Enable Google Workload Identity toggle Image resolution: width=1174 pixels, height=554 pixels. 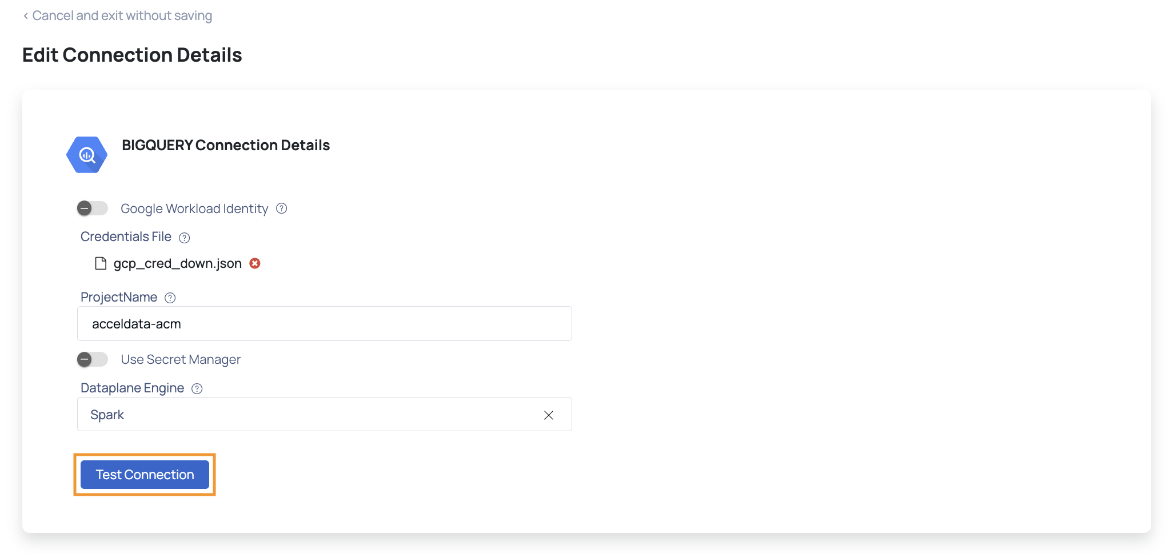[93, 208]
